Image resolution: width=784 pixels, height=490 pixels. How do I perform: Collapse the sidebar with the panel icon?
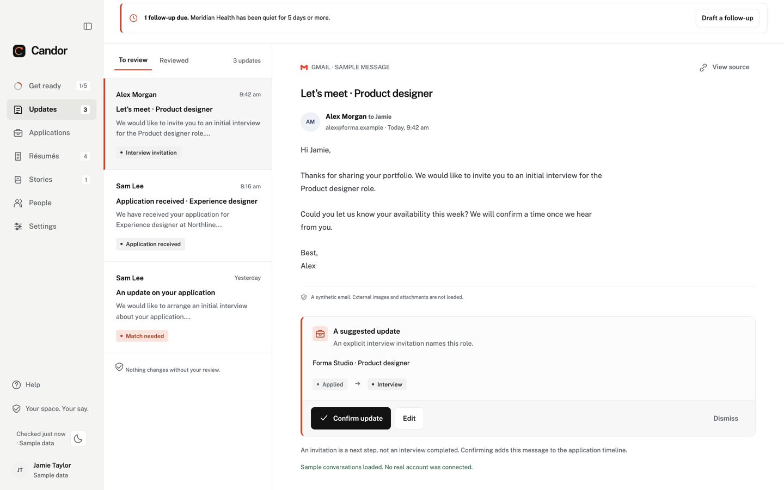[88, 26]
